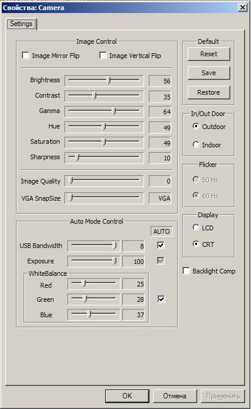Enable the Image Mirror Flip checkbox
The image size is (251, 409).
point(25,56)
